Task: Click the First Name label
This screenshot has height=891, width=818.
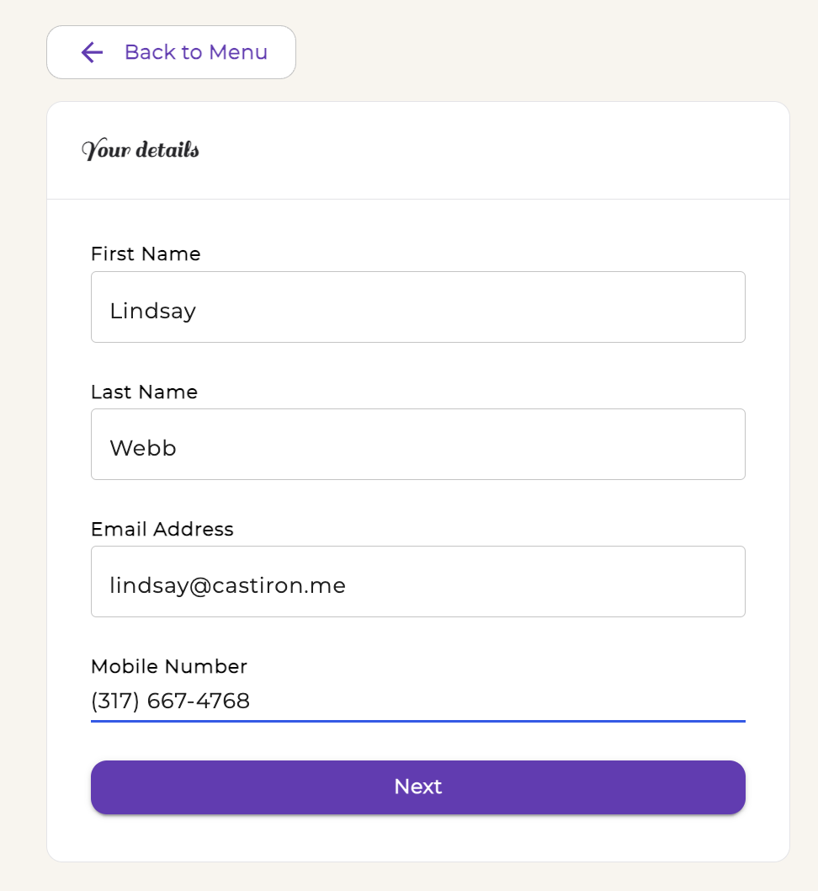Action: (146, 254)
